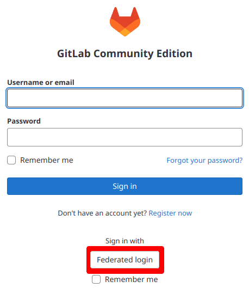Click the word Edition in the heading

(175, 54)
